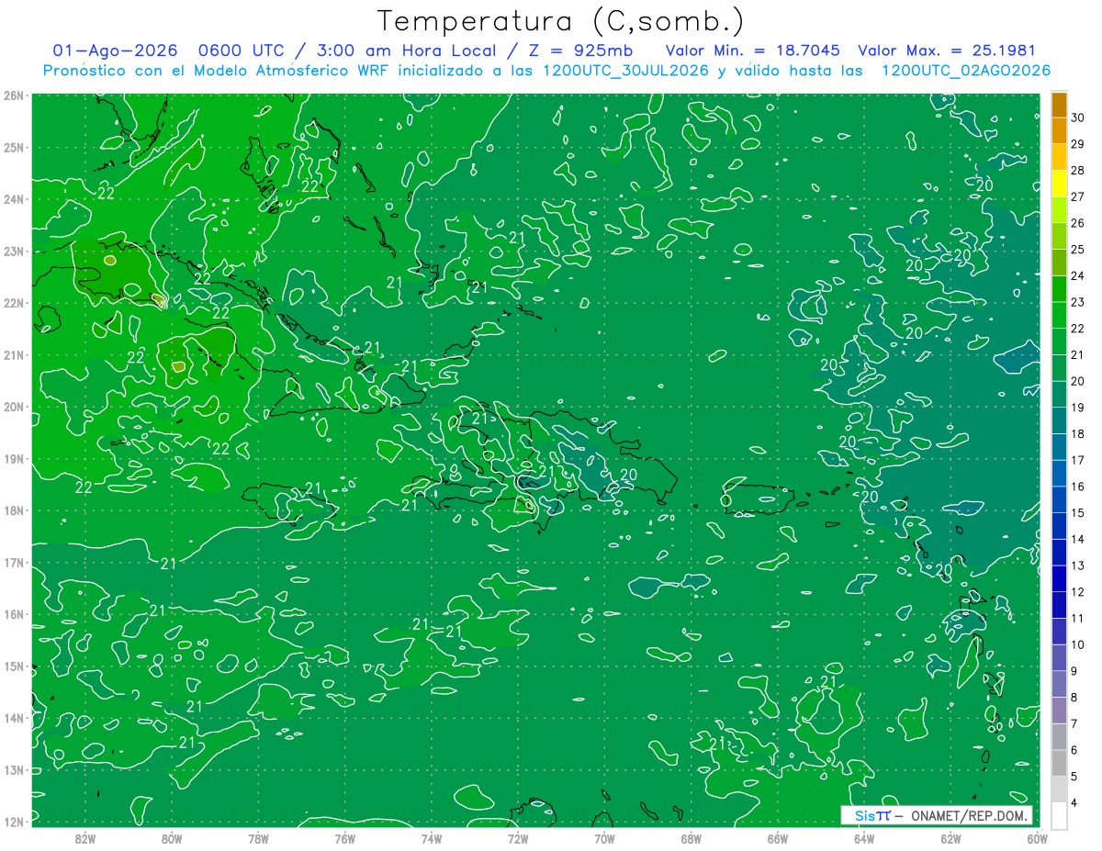Click the 'ONAMET/REP.DOM.' credit label
The image size is (1102, 851).
click(x=968, y=815)
